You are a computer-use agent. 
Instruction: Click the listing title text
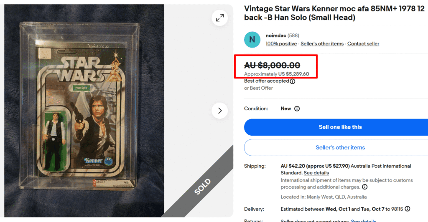[334, 13]
